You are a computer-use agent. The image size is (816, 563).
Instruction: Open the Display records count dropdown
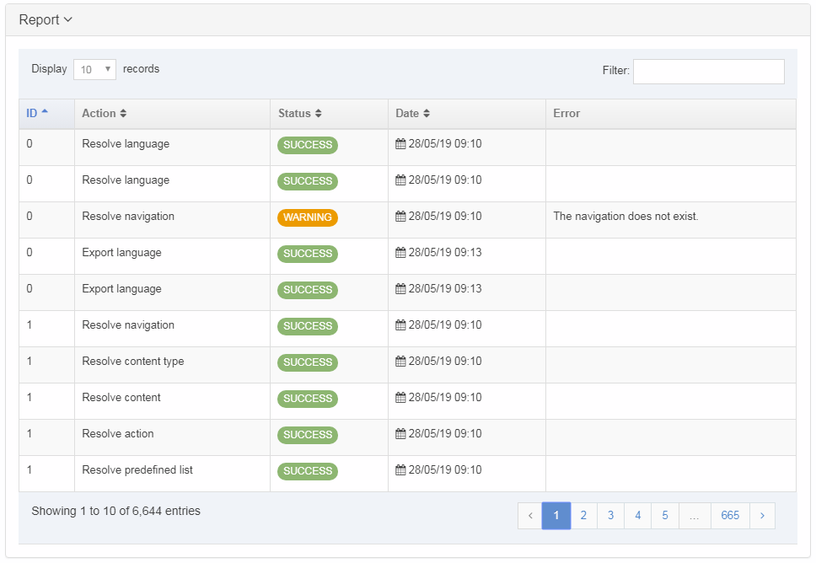point(94,70)
